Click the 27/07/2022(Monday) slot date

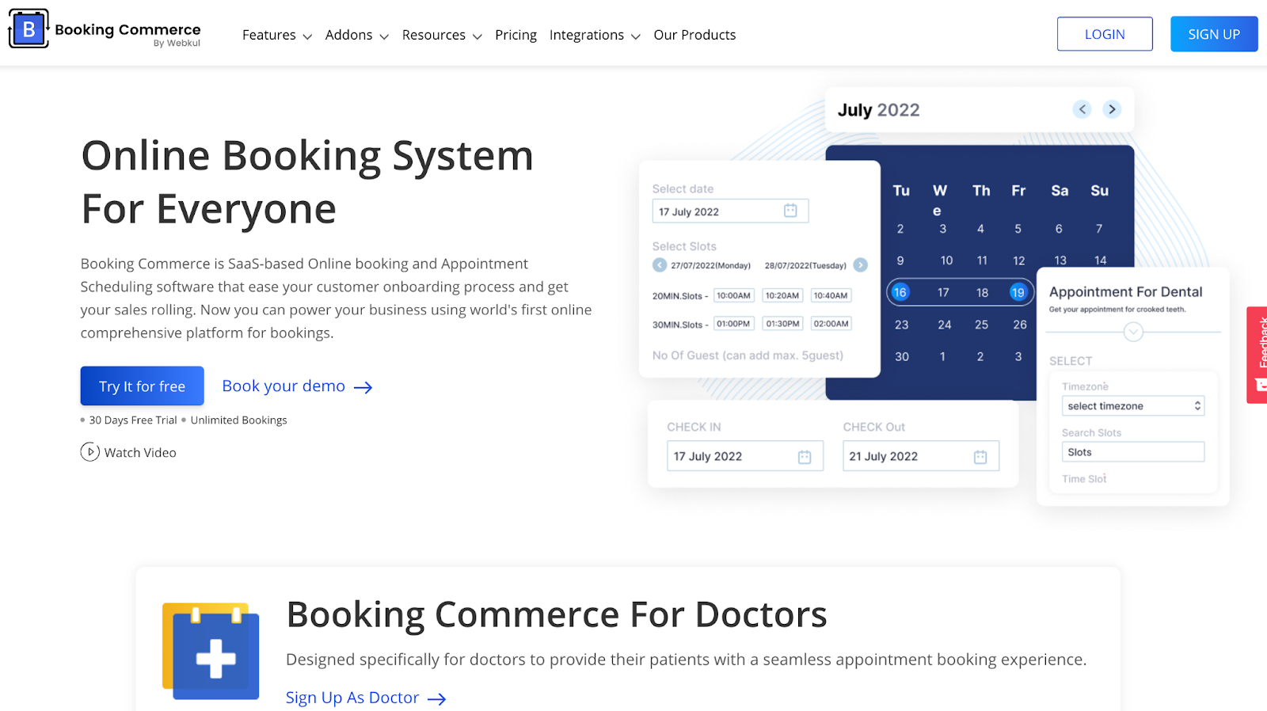pos(710,266)
